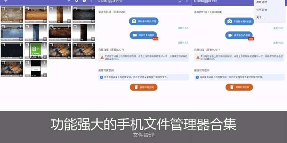Expand the blue icy landscape thumbnail fullscreen
Viewport: 287px width, 143px height.
21,39
